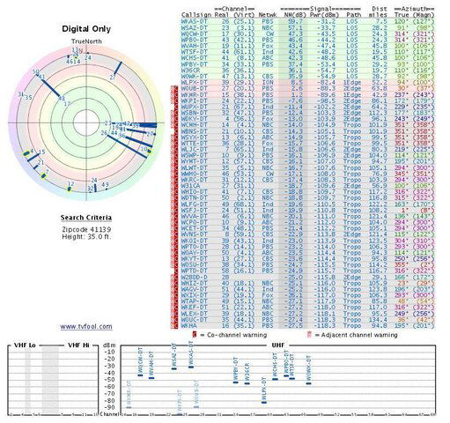Select the WDKY-DT callsign in the table
Viewport: 450px width, 423px height.
click(194, 119)
